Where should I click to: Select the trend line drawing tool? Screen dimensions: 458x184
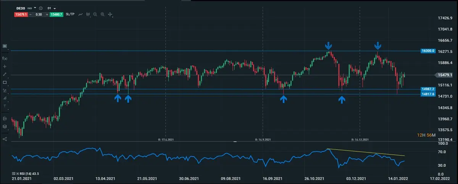tap(5, 74)
